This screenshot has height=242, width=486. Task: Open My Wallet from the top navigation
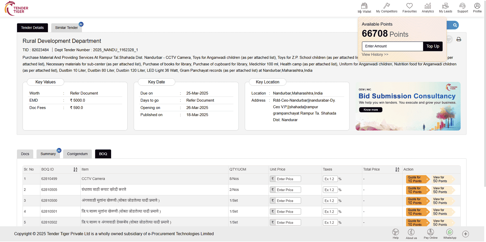[364, 8]
